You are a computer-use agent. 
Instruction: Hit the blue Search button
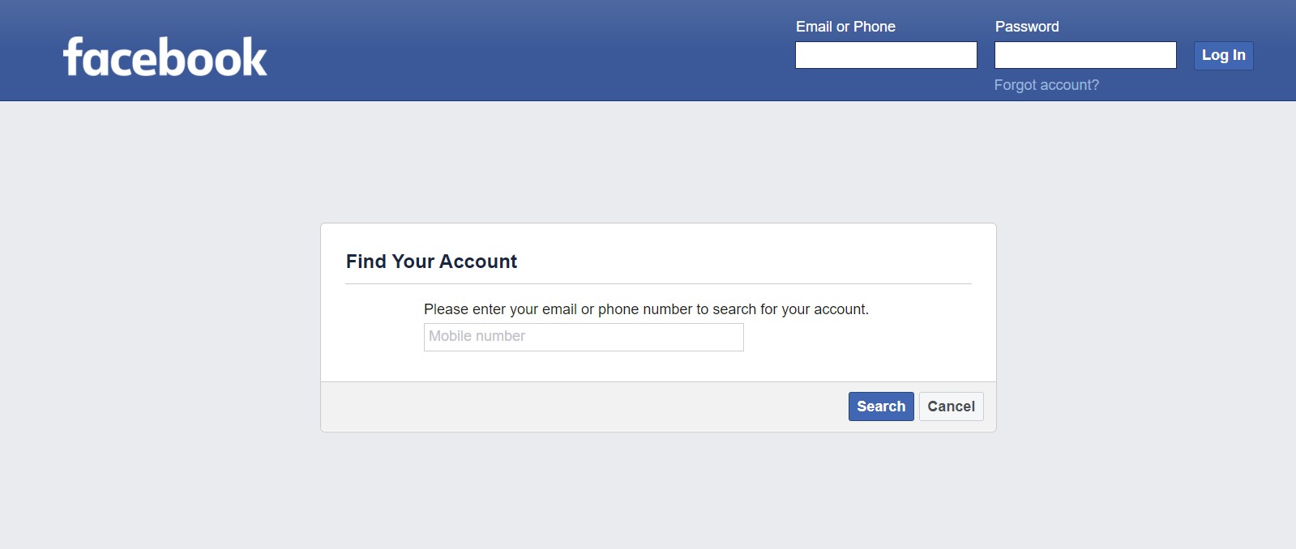coord(881,406)
